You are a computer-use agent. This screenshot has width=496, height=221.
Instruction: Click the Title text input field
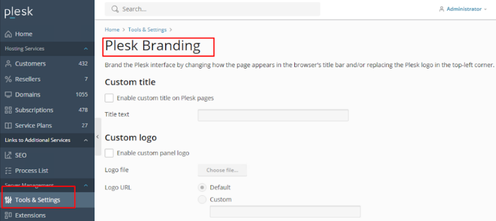(x=273, y=115)
